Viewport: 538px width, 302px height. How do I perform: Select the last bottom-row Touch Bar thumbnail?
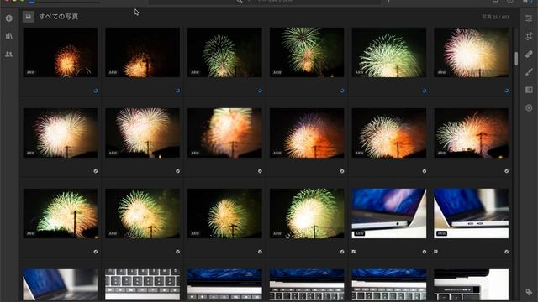tap(472, 285)
